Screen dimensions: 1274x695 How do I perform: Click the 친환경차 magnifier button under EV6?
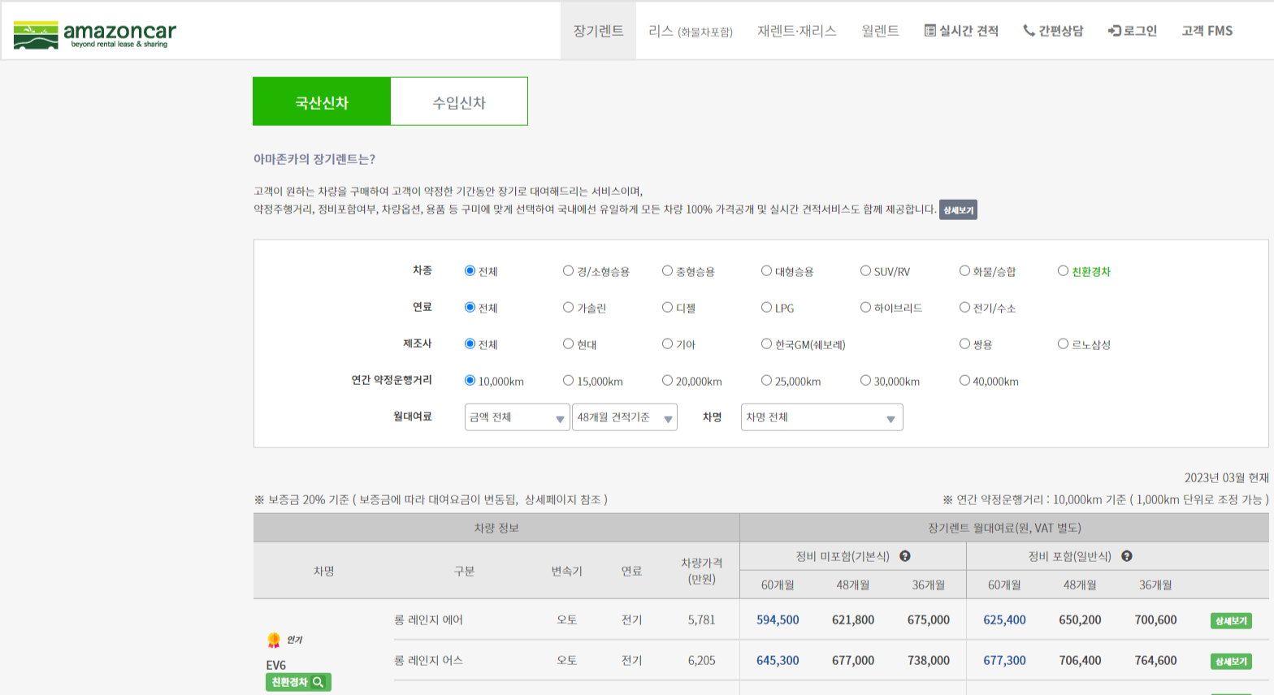(x=298, y=682)
